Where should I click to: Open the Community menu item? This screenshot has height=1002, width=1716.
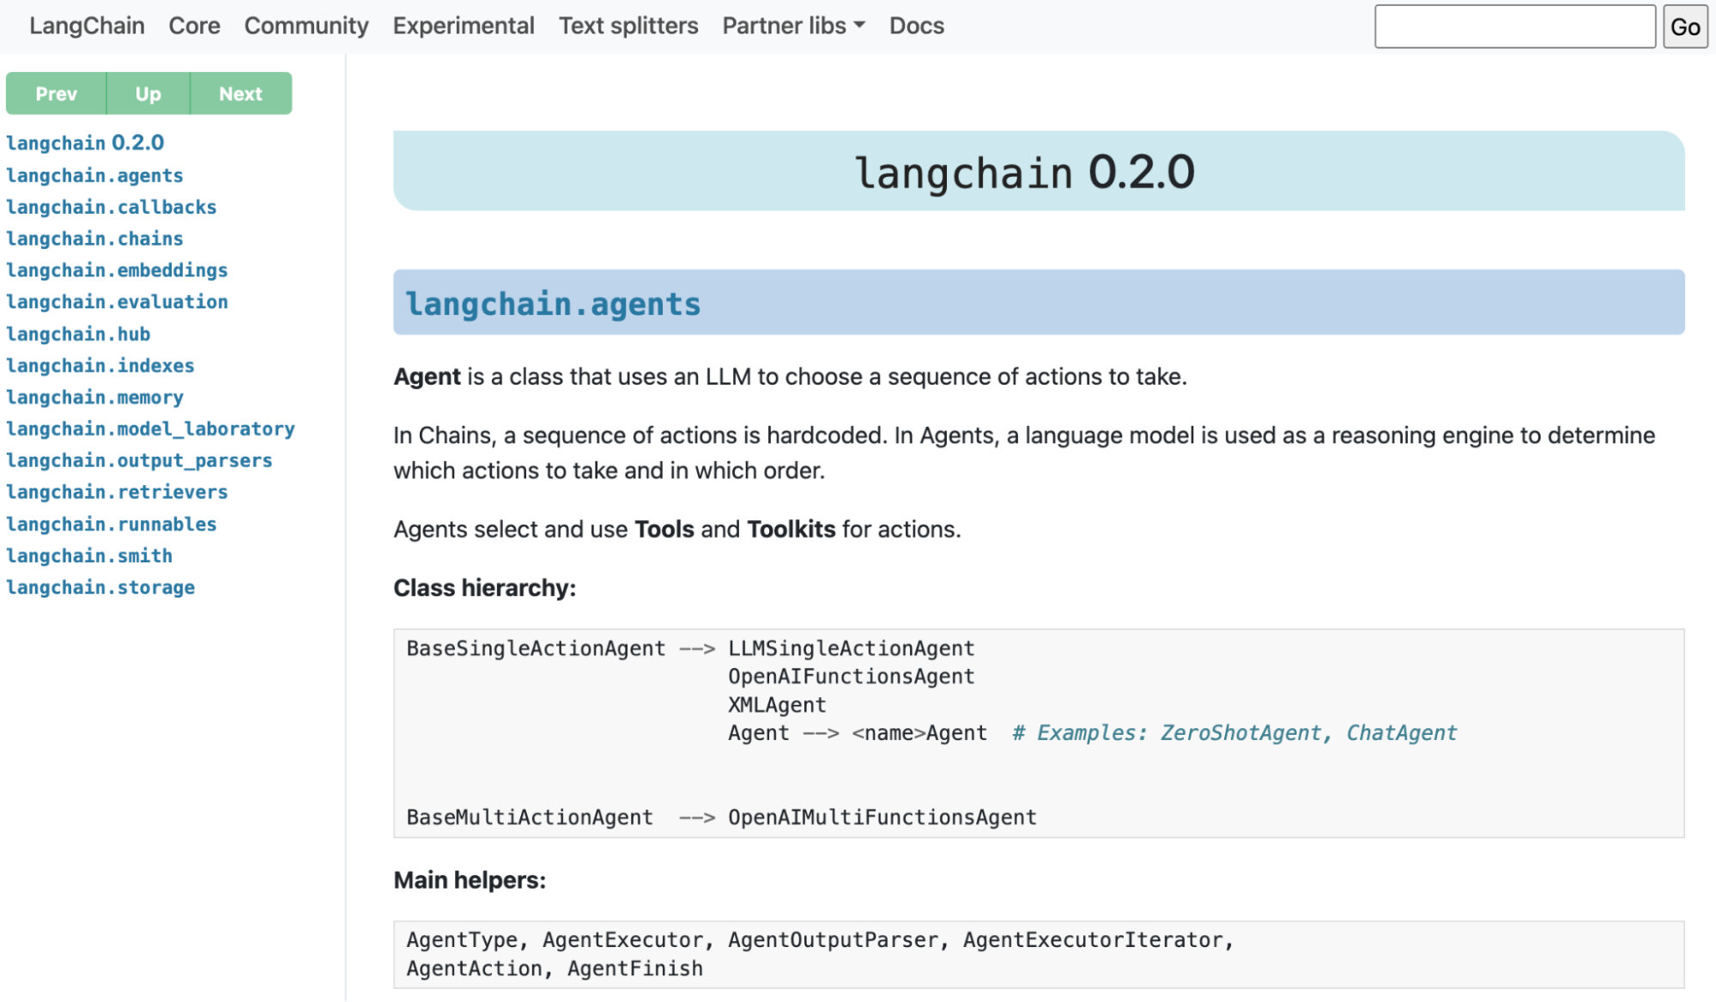(x=306, y=26)
